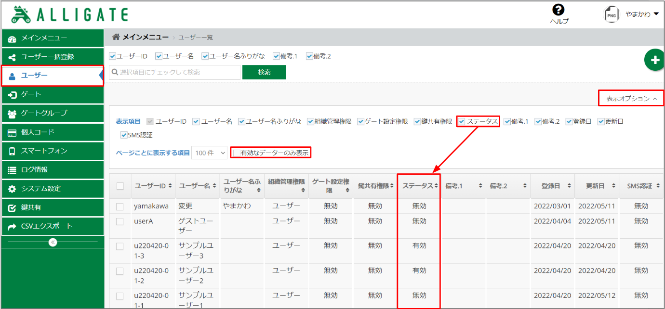Toggle the SMS認証 display item checkbox

click(124, 135)
